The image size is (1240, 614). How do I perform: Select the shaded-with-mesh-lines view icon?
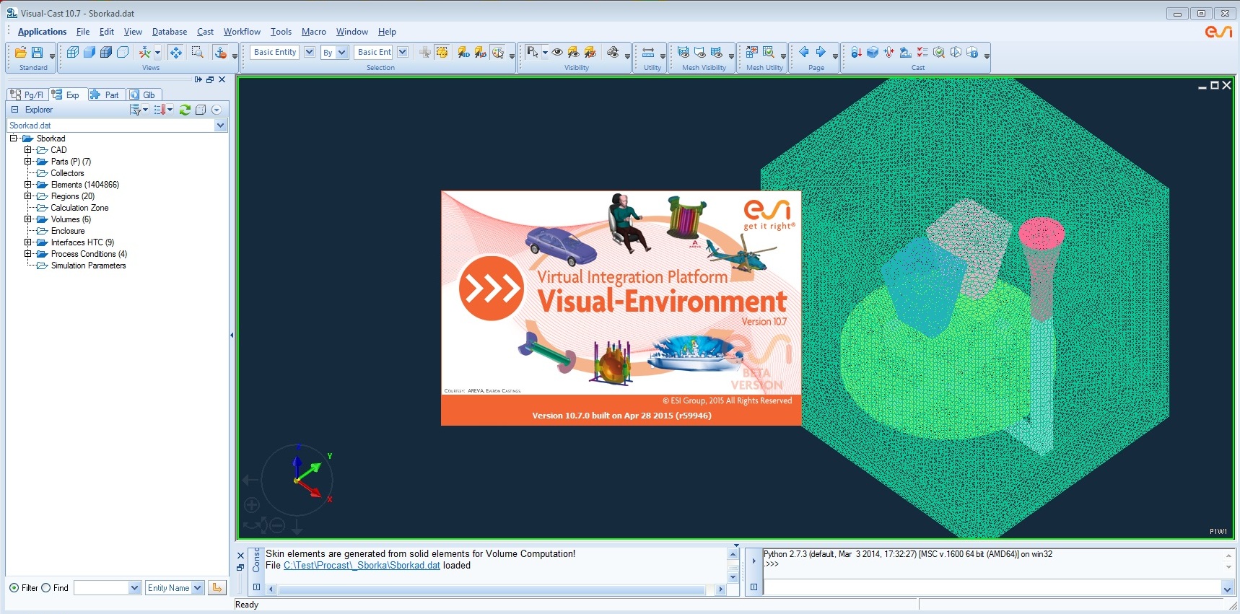tap(106, 52)
